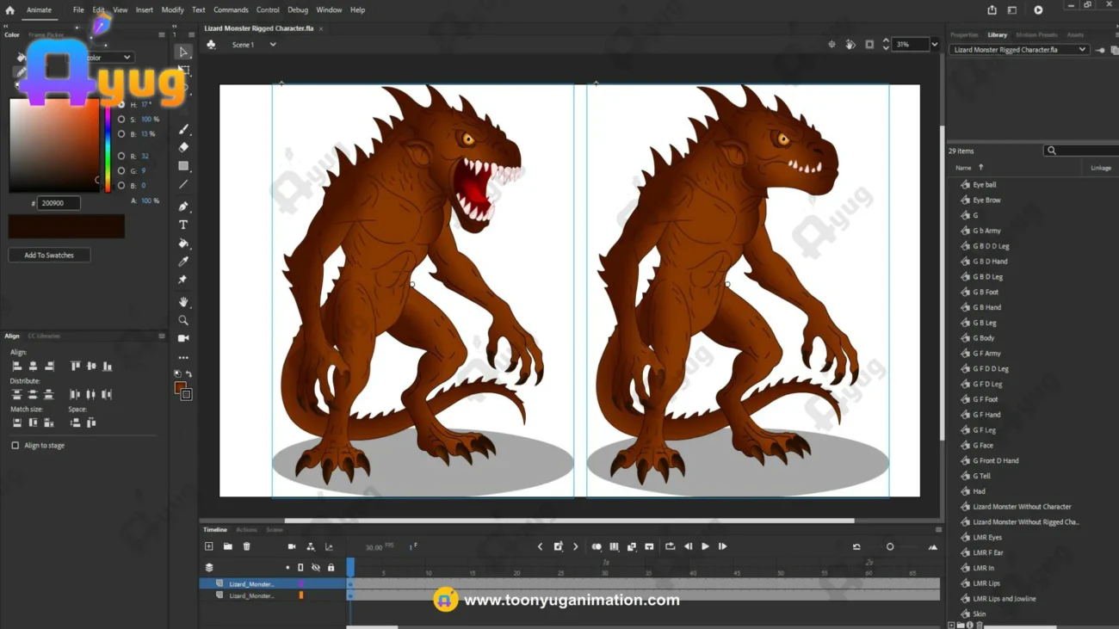Toggle hide all layers eye icon
Screen dimensions: 1119x629
[316, 568]
